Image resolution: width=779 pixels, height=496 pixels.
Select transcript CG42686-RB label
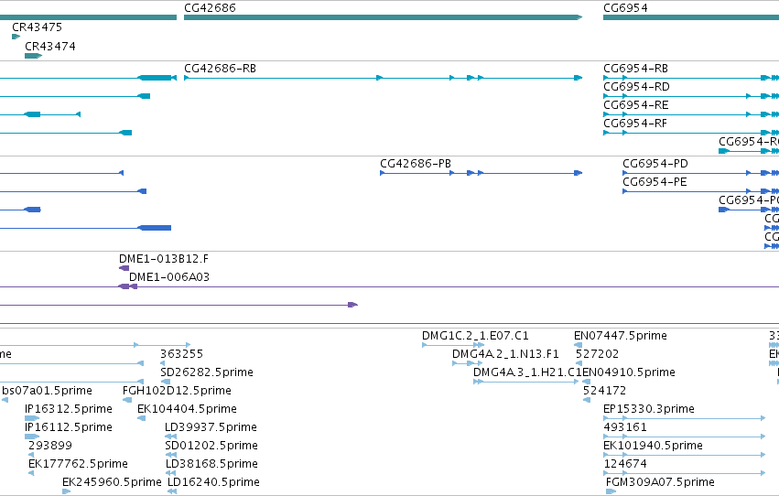[220, 69]
